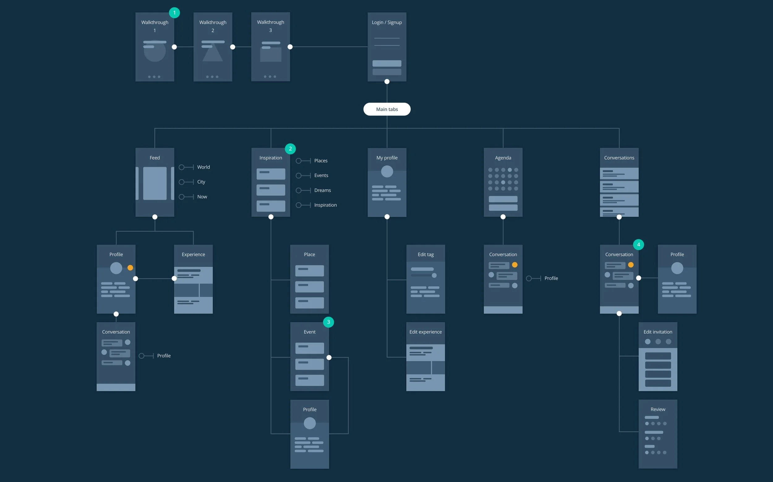Click the teal badge numbered 4
The image size is (773, 482).
[x=638, y=244]
